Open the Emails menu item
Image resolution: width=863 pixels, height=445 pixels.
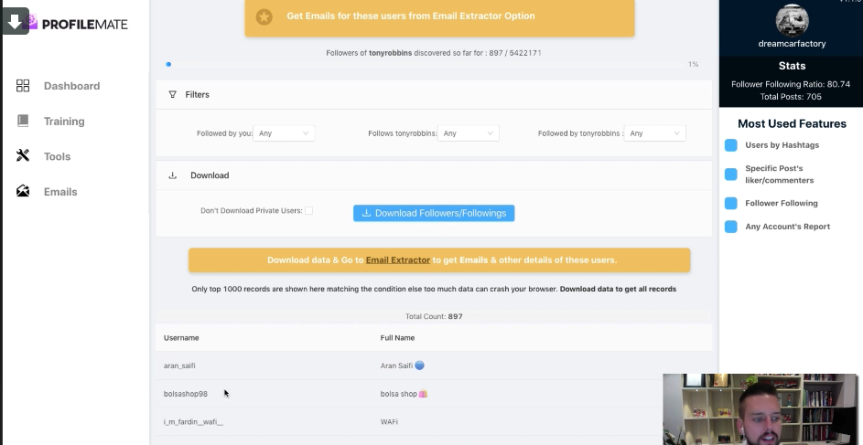pyautogui.click(x=60, y=191)
